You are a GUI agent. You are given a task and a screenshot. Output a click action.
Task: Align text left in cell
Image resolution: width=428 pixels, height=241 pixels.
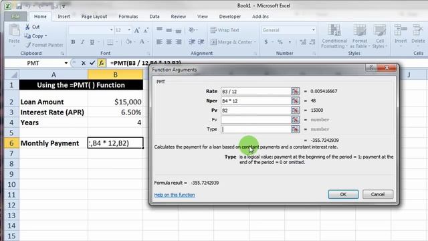click(x=159, y=42)
